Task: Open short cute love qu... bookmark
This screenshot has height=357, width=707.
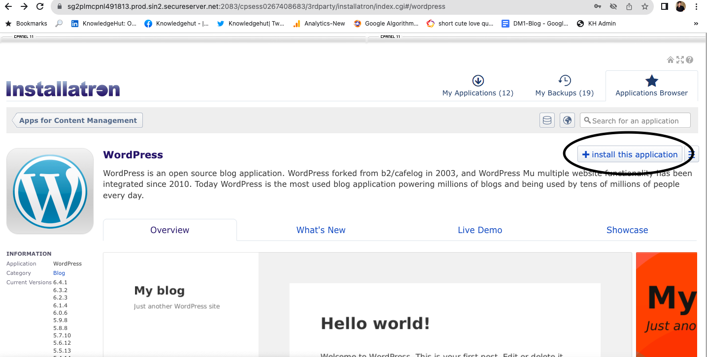Action: click(460, 23)
